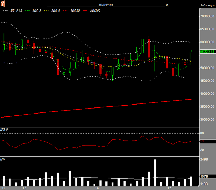The image size is (216, 190).
Task: Click the 'IFR 9' indicator label
Action: pyautogui.click(x=4, y=129)
